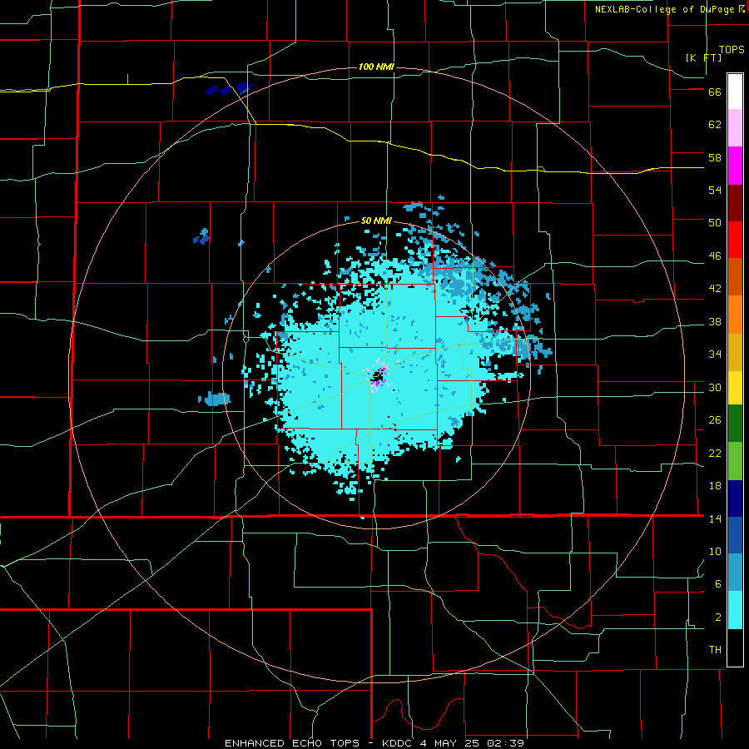Click the 'NEXLAB-College of DuPage' credit text
749x749 pixels.
pyautogui.click(x=664, y=9)
